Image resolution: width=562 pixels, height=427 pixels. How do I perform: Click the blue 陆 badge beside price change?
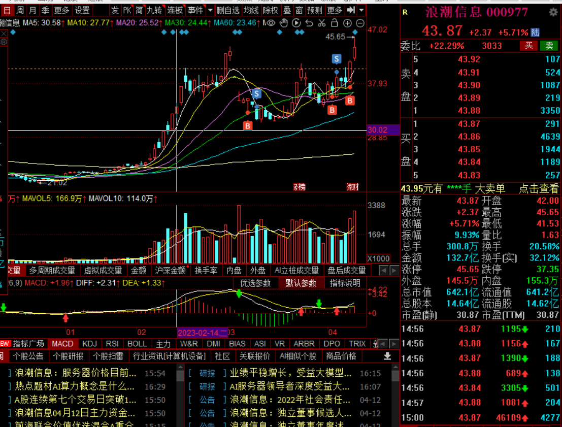535,32
